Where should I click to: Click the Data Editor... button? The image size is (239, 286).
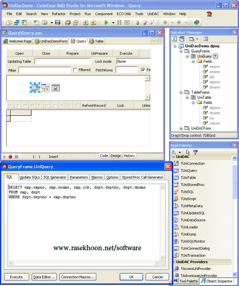point(44,277)
